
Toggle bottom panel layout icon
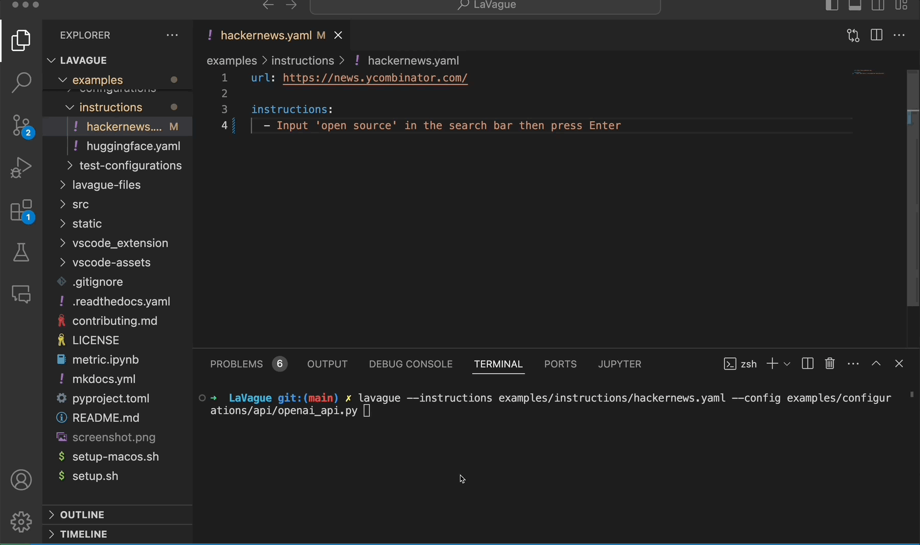tap(855, 5)
